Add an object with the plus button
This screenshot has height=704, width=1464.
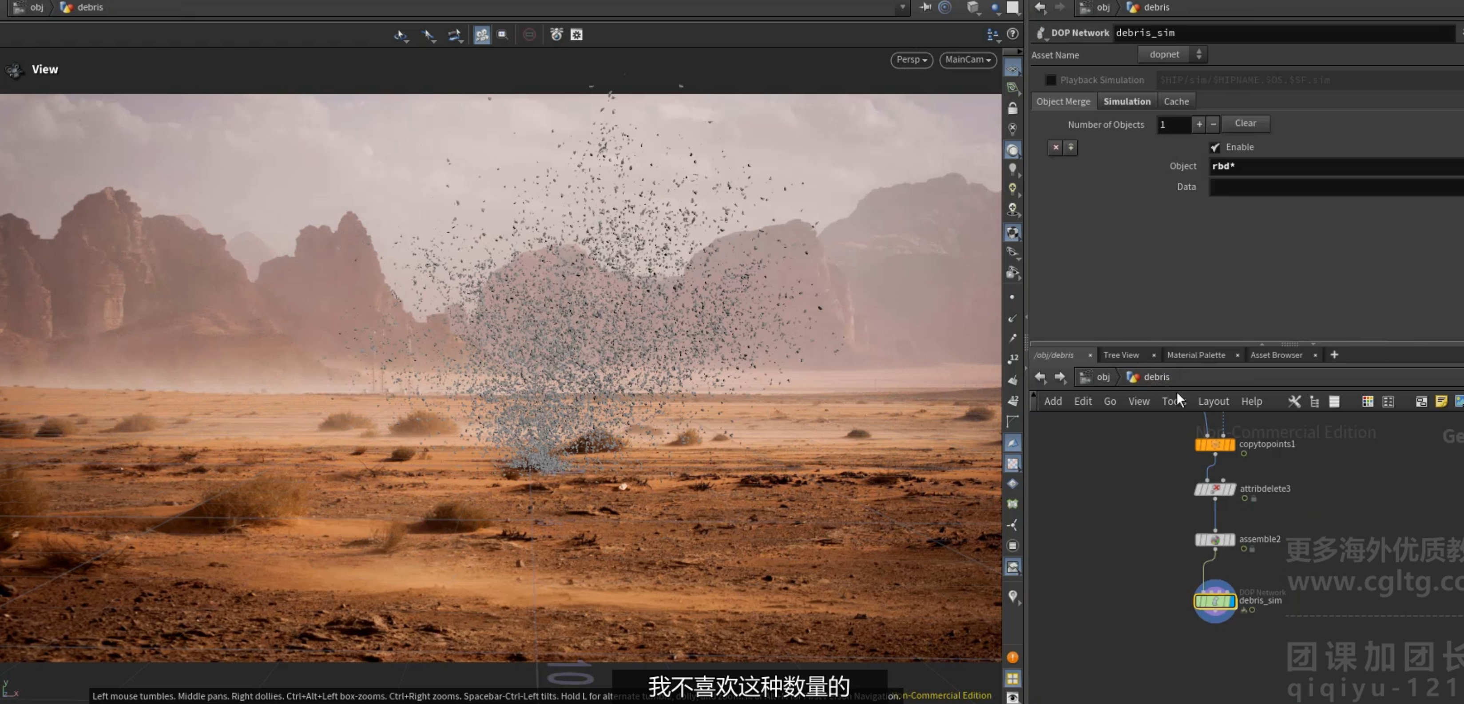click(1198, 124)
